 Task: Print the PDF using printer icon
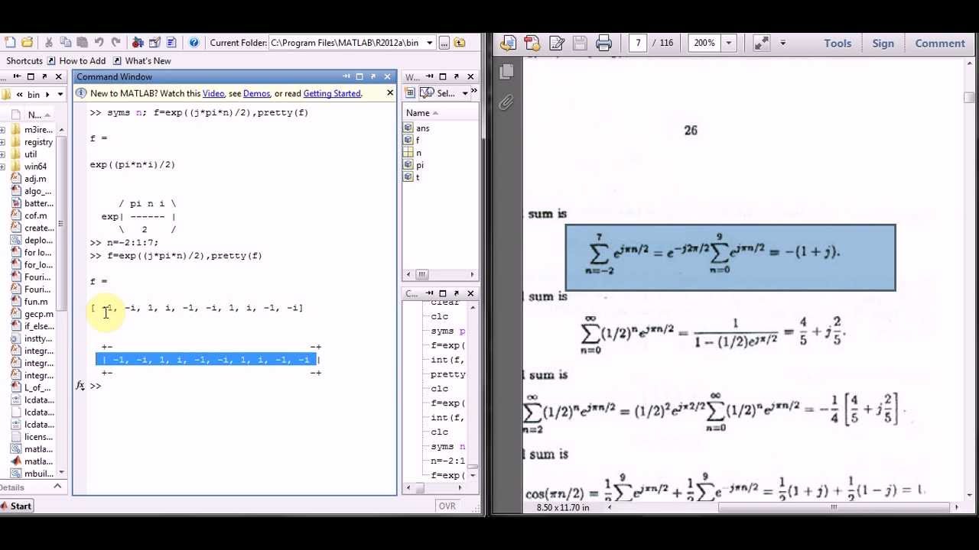tap(604, 44)
